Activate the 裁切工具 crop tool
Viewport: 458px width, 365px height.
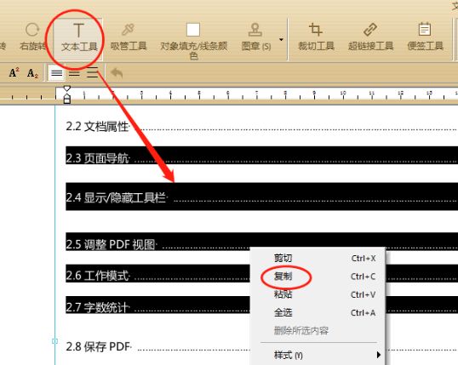coord(316,37)
